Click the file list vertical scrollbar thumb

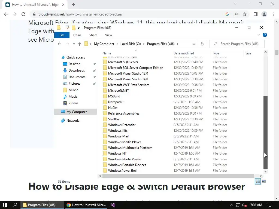point(265,132)
